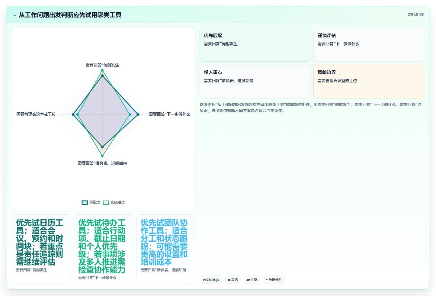Open the 谨慎评估 card
This screenshot has width=436, height=296.
point(369,45)
